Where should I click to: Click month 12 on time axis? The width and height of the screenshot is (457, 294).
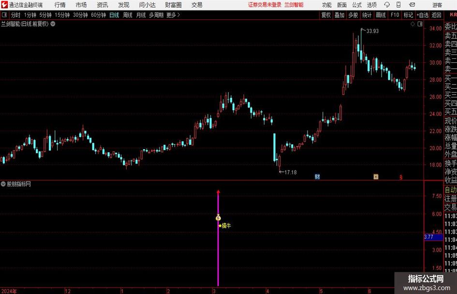click(67, 291)
